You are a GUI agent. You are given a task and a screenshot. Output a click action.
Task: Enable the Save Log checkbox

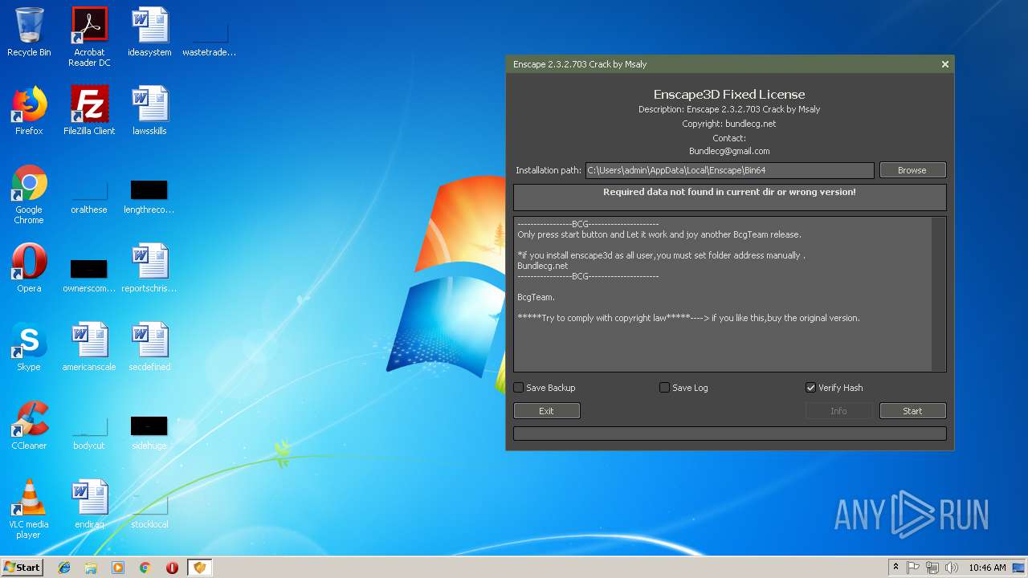click(664, 388)
